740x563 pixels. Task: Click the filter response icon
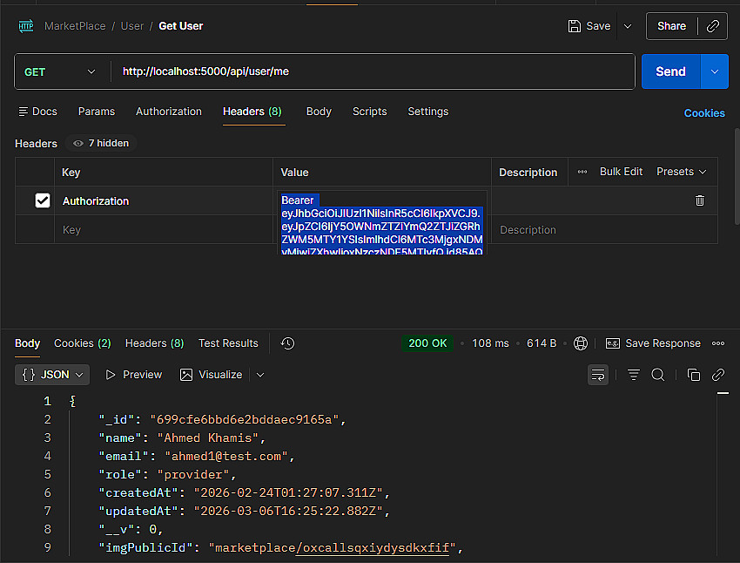tap(634, 375)
